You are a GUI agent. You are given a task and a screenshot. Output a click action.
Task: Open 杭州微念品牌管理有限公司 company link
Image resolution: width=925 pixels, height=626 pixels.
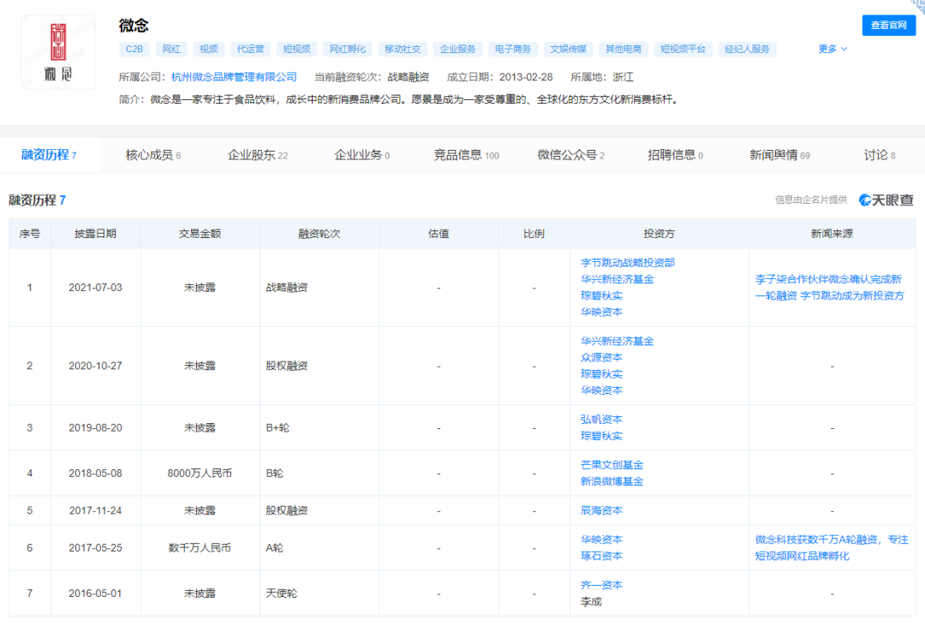point(234,77)
